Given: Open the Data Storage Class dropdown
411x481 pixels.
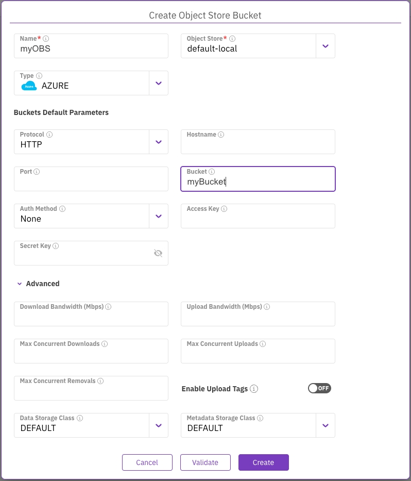Looking at the screenshot, I should [158, 425].
